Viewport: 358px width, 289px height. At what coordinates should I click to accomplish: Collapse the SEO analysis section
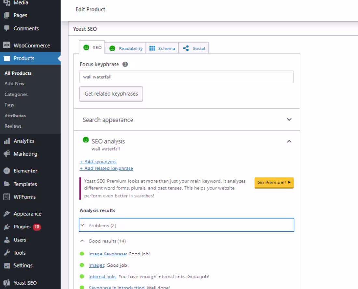(x=289, y=141)
